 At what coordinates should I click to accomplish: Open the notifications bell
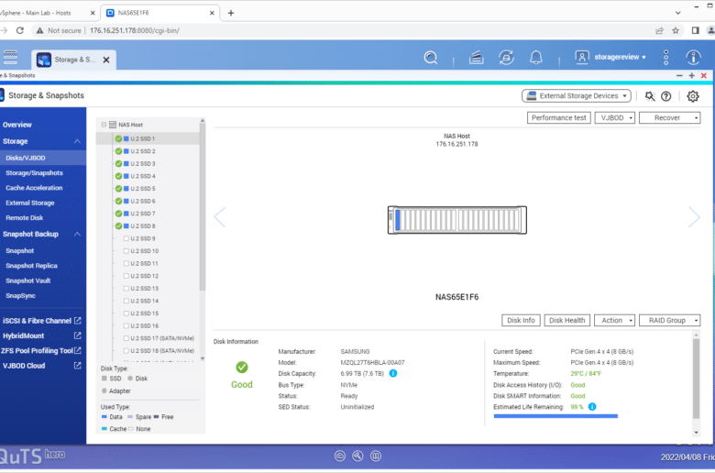pos(536,58)
